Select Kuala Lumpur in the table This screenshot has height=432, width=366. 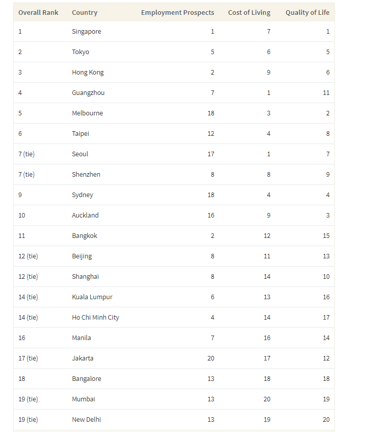(x=92, y=297)
